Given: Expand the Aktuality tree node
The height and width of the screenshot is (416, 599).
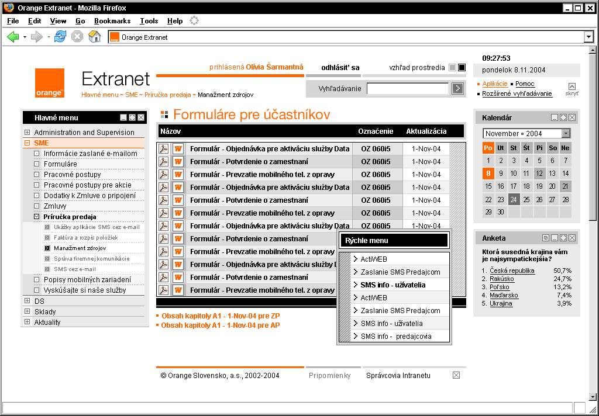Looking at the screenshot, I should pos(27,322).
